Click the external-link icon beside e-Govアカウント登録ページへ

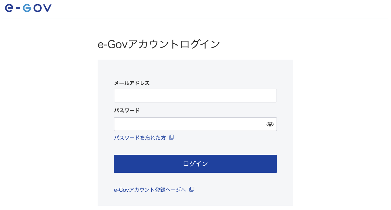click(x=192, y=189)
